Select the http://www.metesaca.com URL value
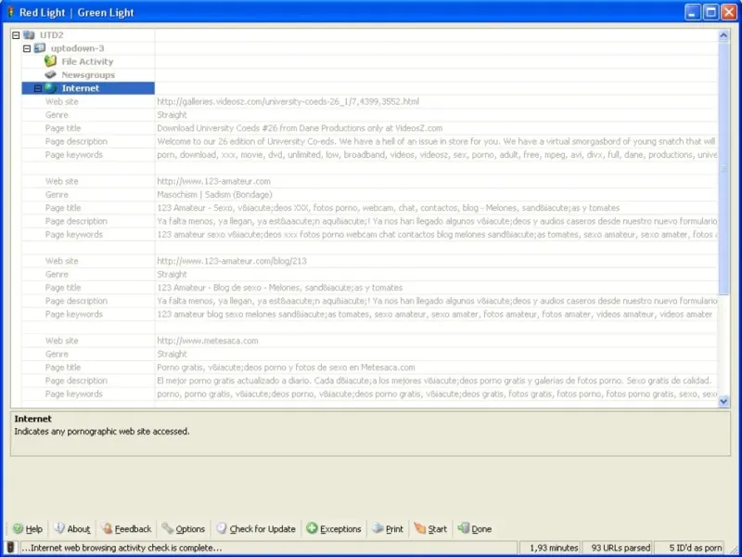This screenshot has height=557, width=742. [x=208, y=340]
